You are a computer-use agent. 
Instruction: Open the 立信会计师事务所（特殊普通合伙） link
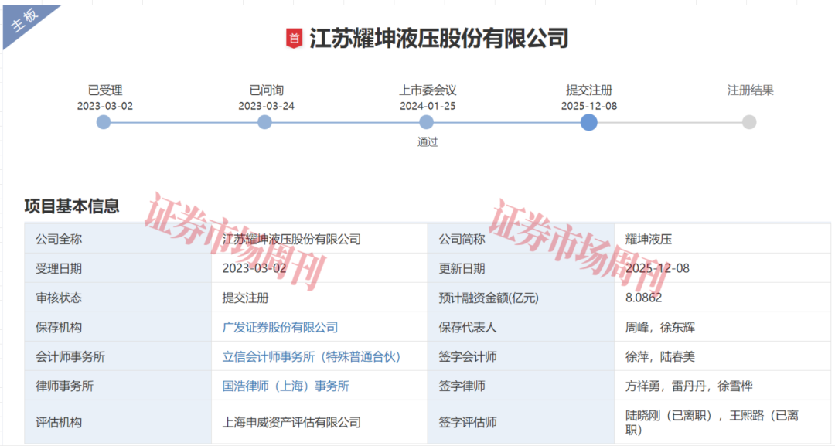310,356
